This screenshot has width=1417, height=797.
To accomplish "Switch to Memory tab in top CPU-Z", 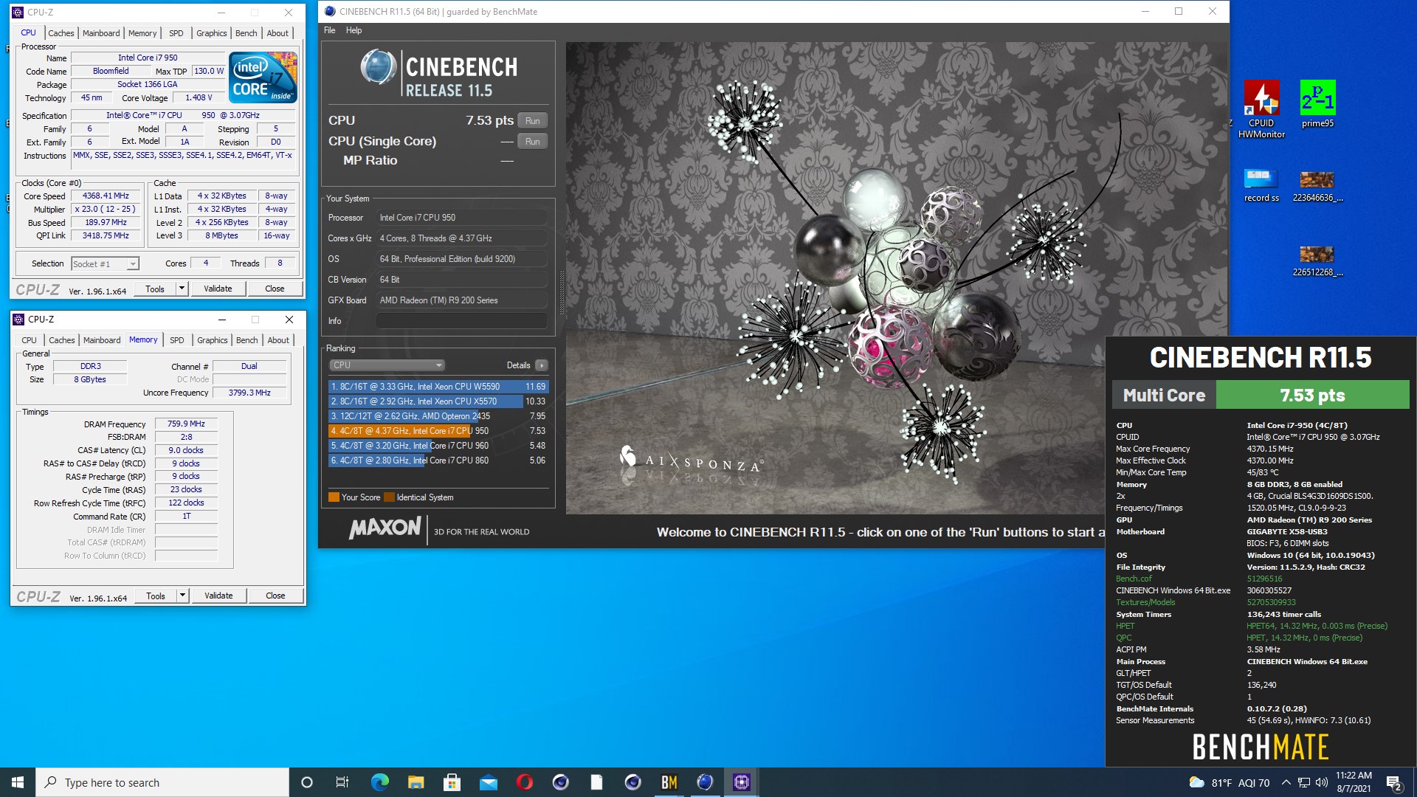I will click(x=142, y=33).
